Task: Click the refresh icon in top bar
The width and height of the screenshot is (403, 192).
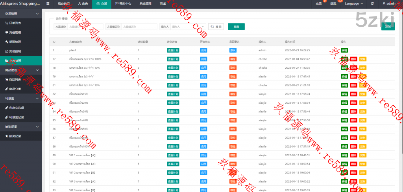Action: pyautogui.click(x=372, y=4)
